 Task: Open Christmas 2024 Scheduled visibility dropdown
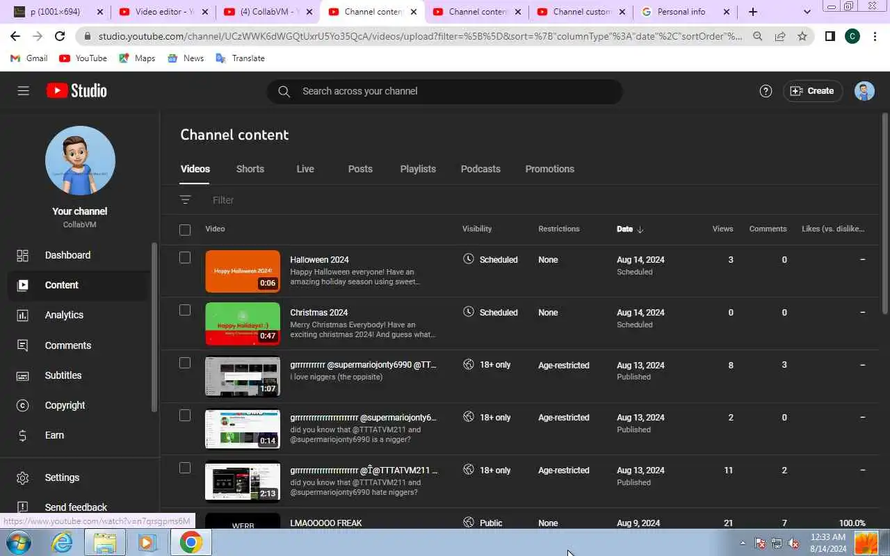(490, 312)
